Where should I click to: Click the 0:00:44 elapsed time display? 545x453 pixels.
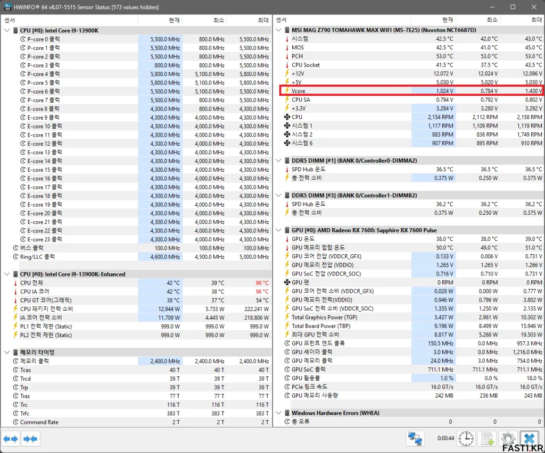click(445, 439)
